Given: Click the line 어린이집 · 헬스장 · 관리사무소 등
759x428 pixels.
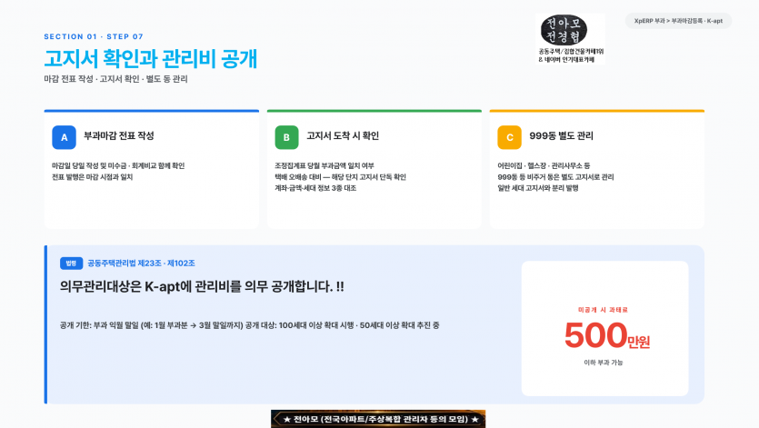Looking at the screenshot, I should [x=544, y=165].
